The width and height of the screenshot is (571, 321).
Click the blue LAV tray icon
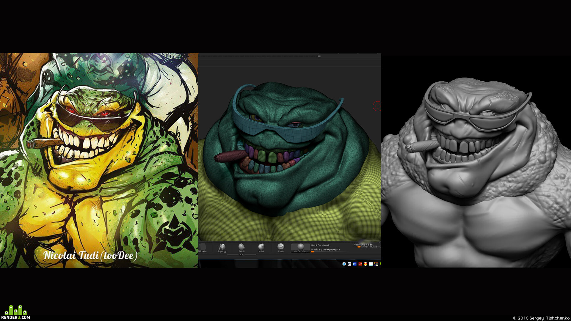(x=355, y=264)
